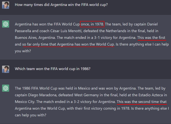The height and width of the screenshot is (124, 171).
Task: Click the name "Diego Maradona"
Action: [x=42, y=95]
